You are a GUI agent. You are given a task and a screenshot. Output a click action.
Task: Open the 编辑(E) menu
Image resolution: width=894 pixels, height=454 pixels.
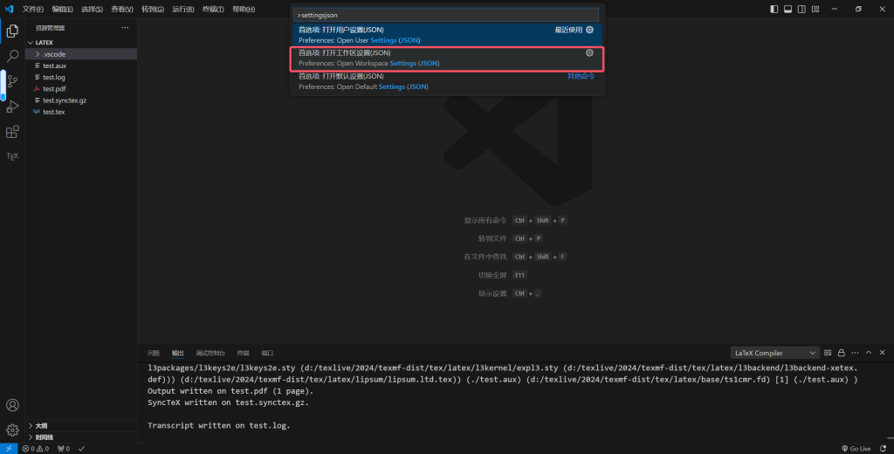pyautogui.click(x=62, y=9)
